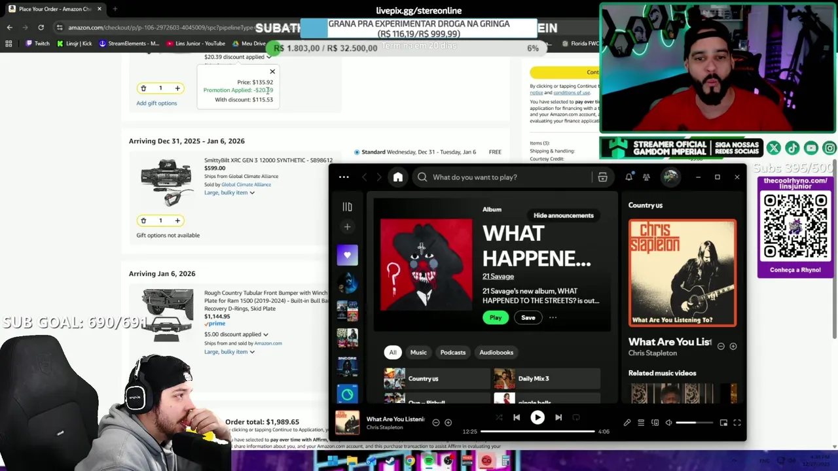
Task: Mute Spotify volume speaker icon
Action: click(x=668, y=423)
